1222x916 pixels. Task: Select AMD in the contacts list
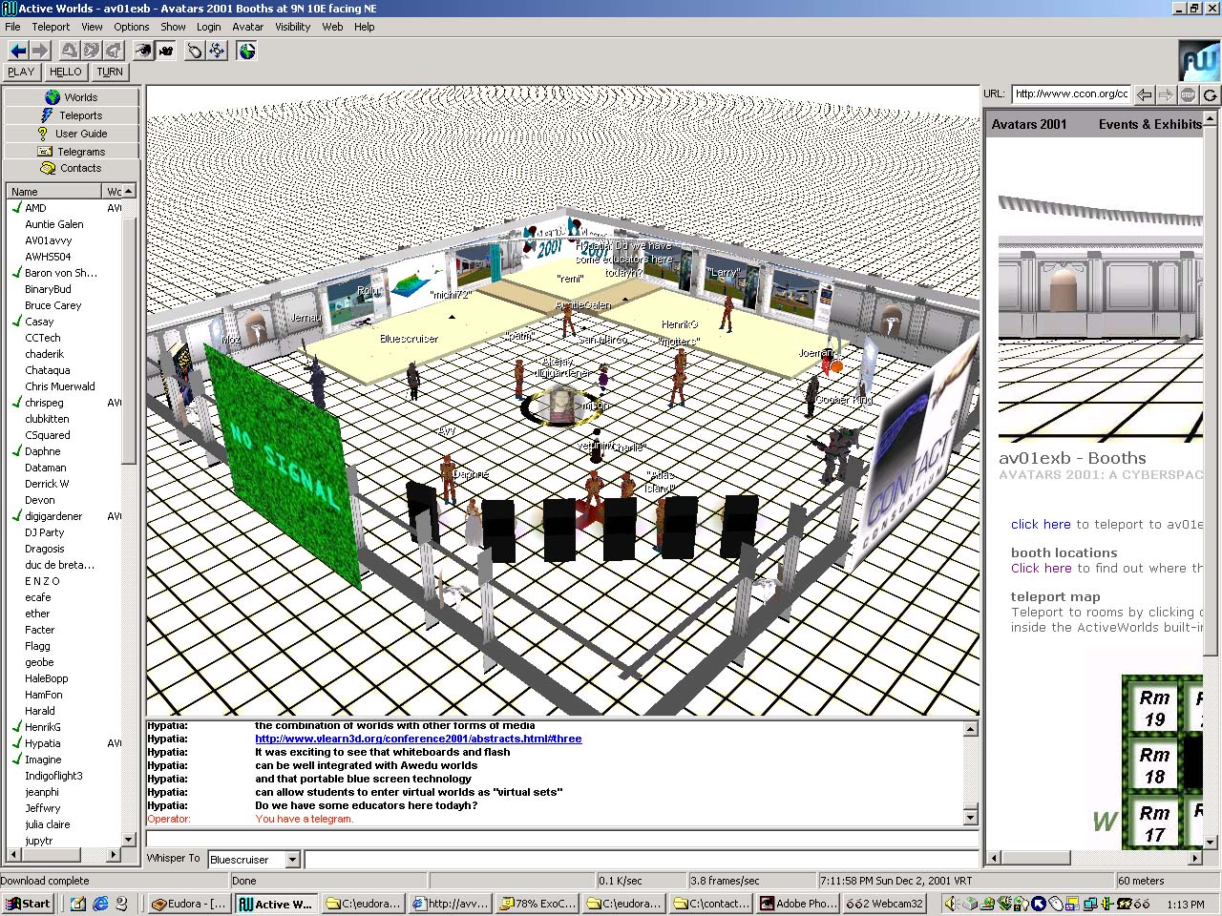(35, 208)
